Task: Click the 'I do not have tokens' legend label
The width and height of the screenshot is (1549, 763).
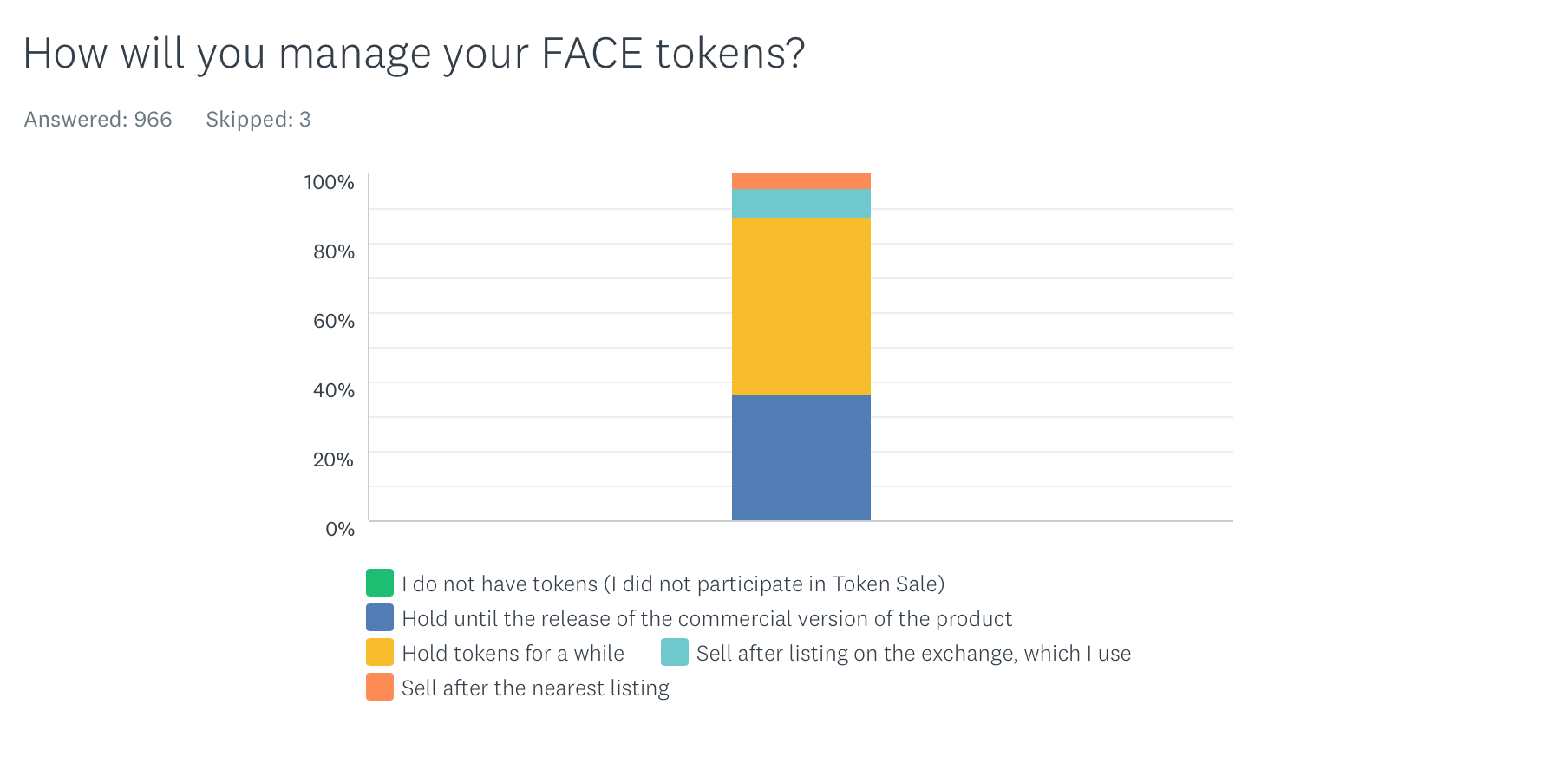Action: [672, 584]
